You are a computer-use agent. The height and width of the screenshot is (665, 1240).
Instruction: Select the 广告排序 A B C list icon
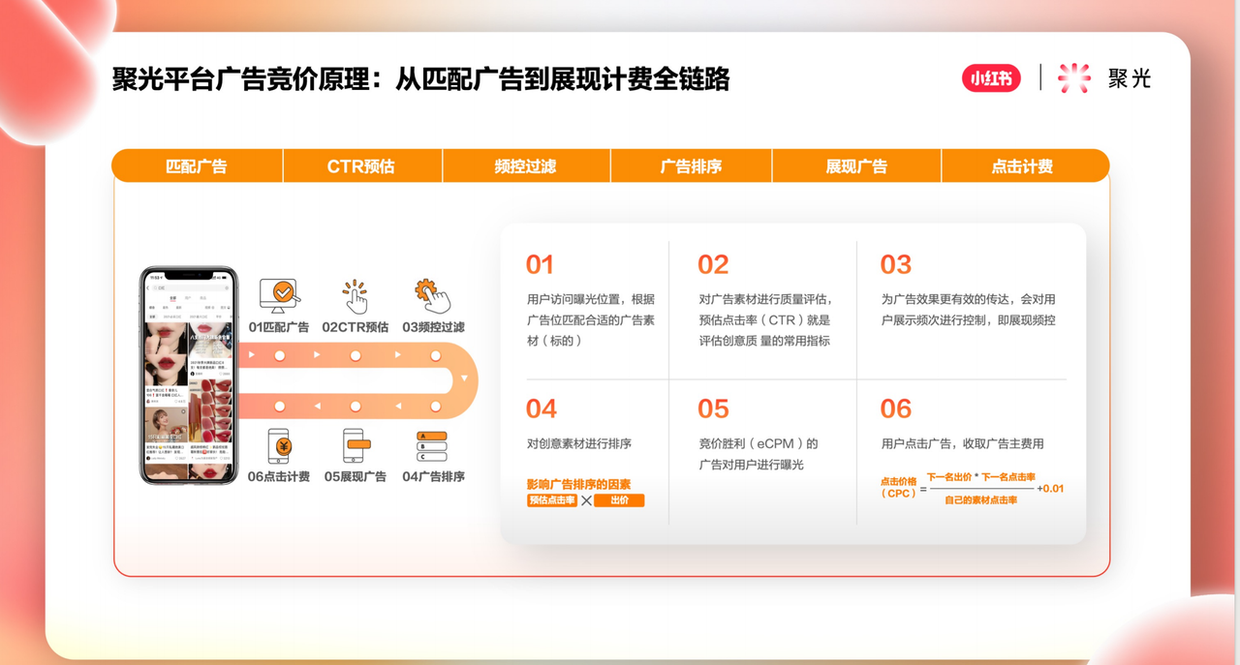432,446
